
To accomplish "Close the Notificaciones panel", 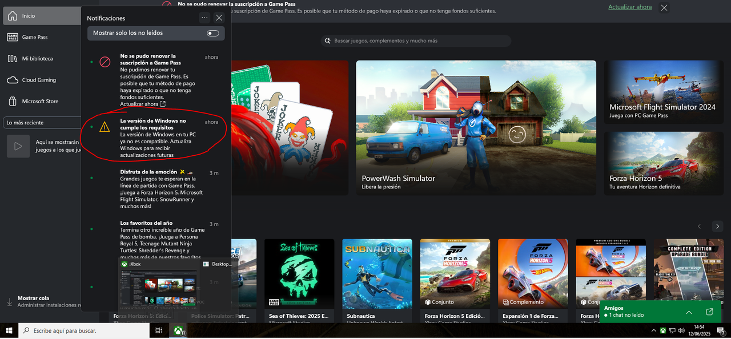I will [219, 18].
